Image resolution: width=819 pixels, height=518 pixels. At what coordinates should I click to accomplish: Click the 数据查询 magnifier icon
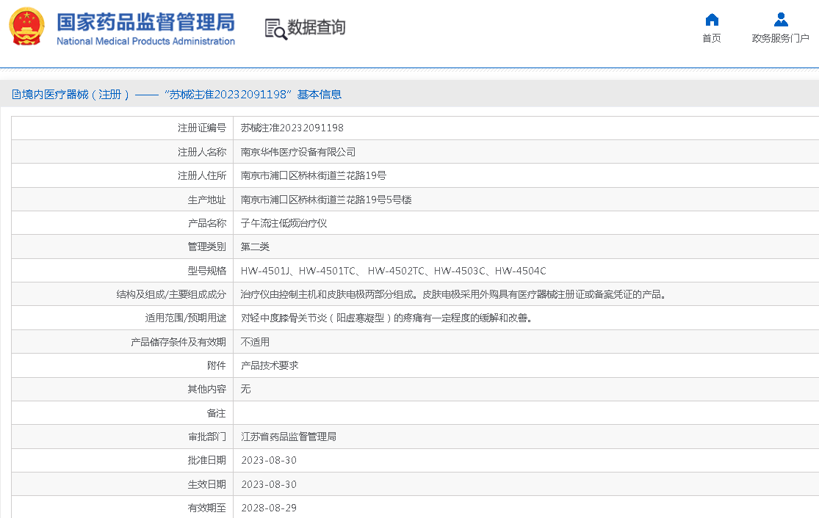[275, 29]
